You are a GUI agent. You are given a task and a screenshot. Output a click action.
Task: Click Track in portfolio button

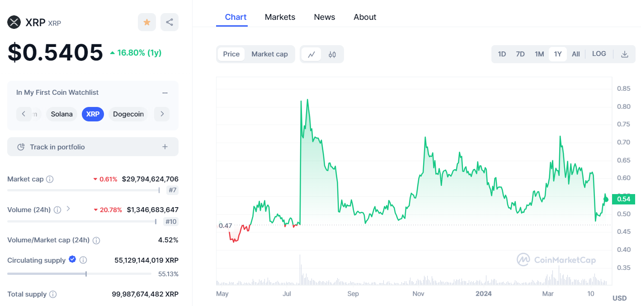[x=93, y=147]
